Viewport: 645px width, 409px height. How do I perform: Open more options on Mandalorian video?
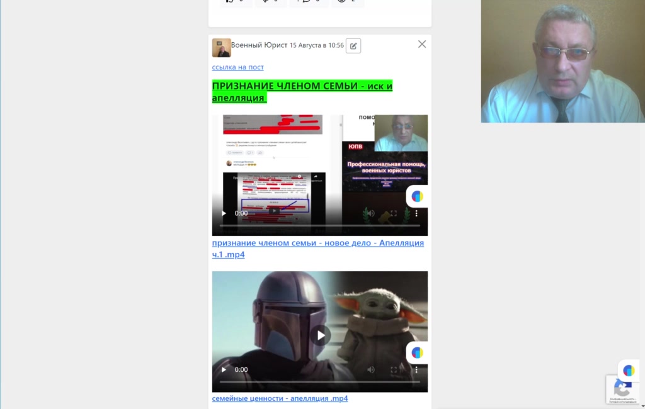[x=416, y=369]
